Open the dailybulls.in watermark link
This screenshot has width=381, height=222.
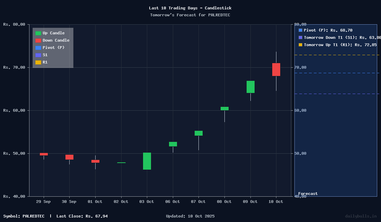point(361,216)
